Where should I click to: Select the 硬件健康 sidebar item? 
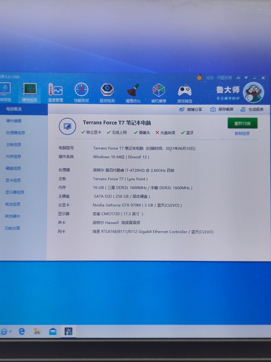click(14, 121)
